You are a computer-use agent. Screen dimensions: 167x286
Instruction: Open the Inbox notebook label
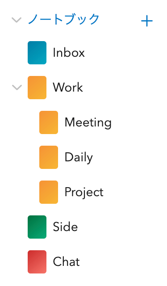(x=69, y=53)
